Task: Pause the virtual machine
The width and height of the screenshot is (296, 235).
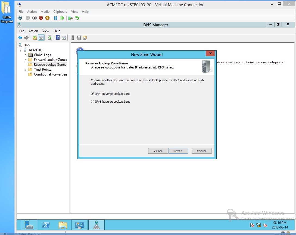Action: click(56, 18)
